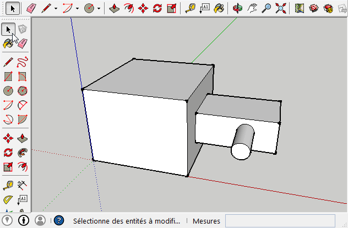Expand the line tools dropdown arrow
The image size is (348, 228).
click(x=56, y=9)
